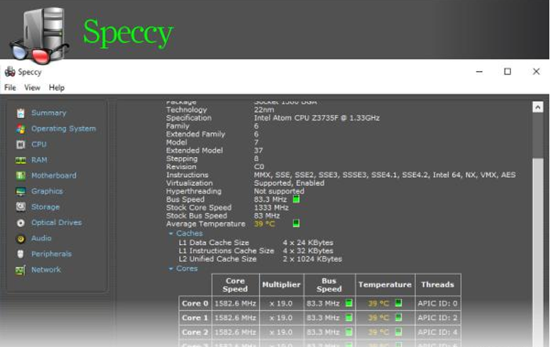Open the Graphics section

[47, 191]
